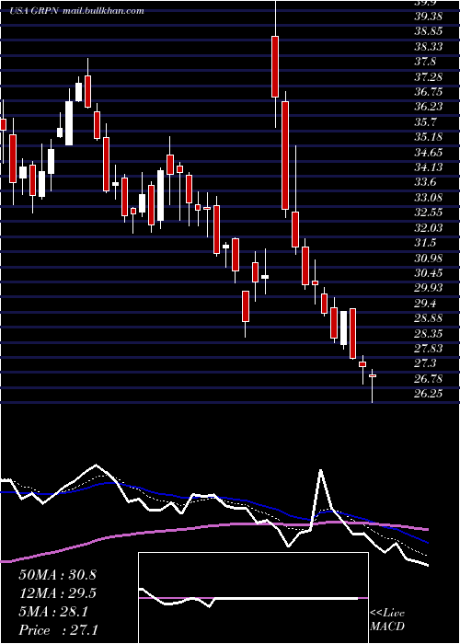Select the 27.83 price axis label
The height and width of the screenshot is (644, 460).
[429, 349]
